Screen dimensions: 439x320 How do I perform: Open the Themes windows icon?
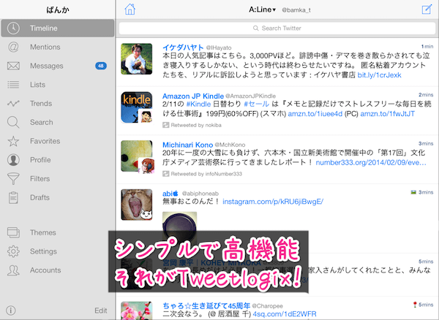pyautogui.click(x=13, y=232)
